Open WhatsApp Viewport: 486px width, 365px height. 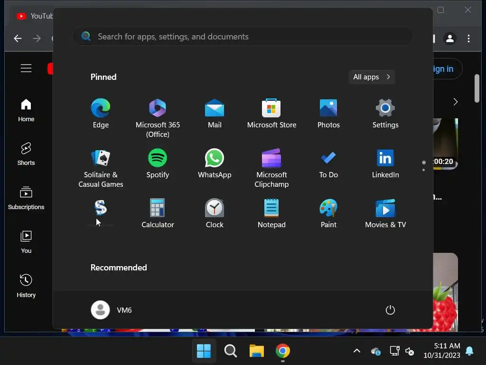[x=215, y=163]
